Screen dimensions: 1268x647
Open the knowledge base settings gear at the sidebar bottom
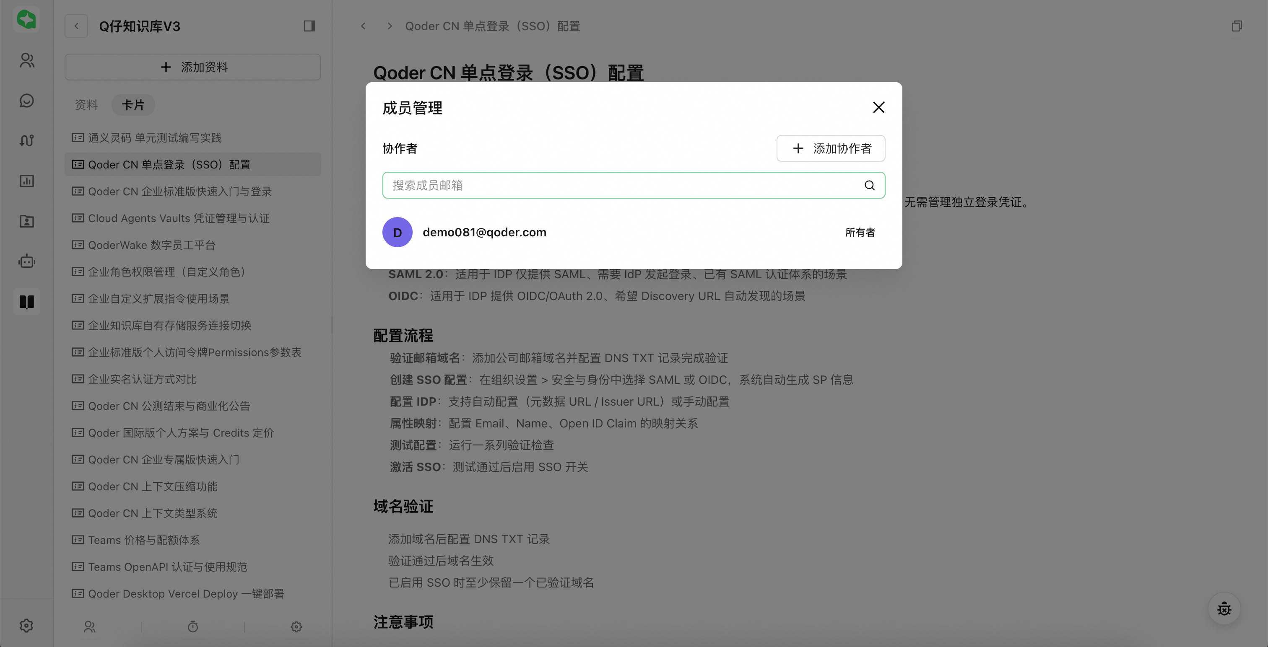pos(296,626)
